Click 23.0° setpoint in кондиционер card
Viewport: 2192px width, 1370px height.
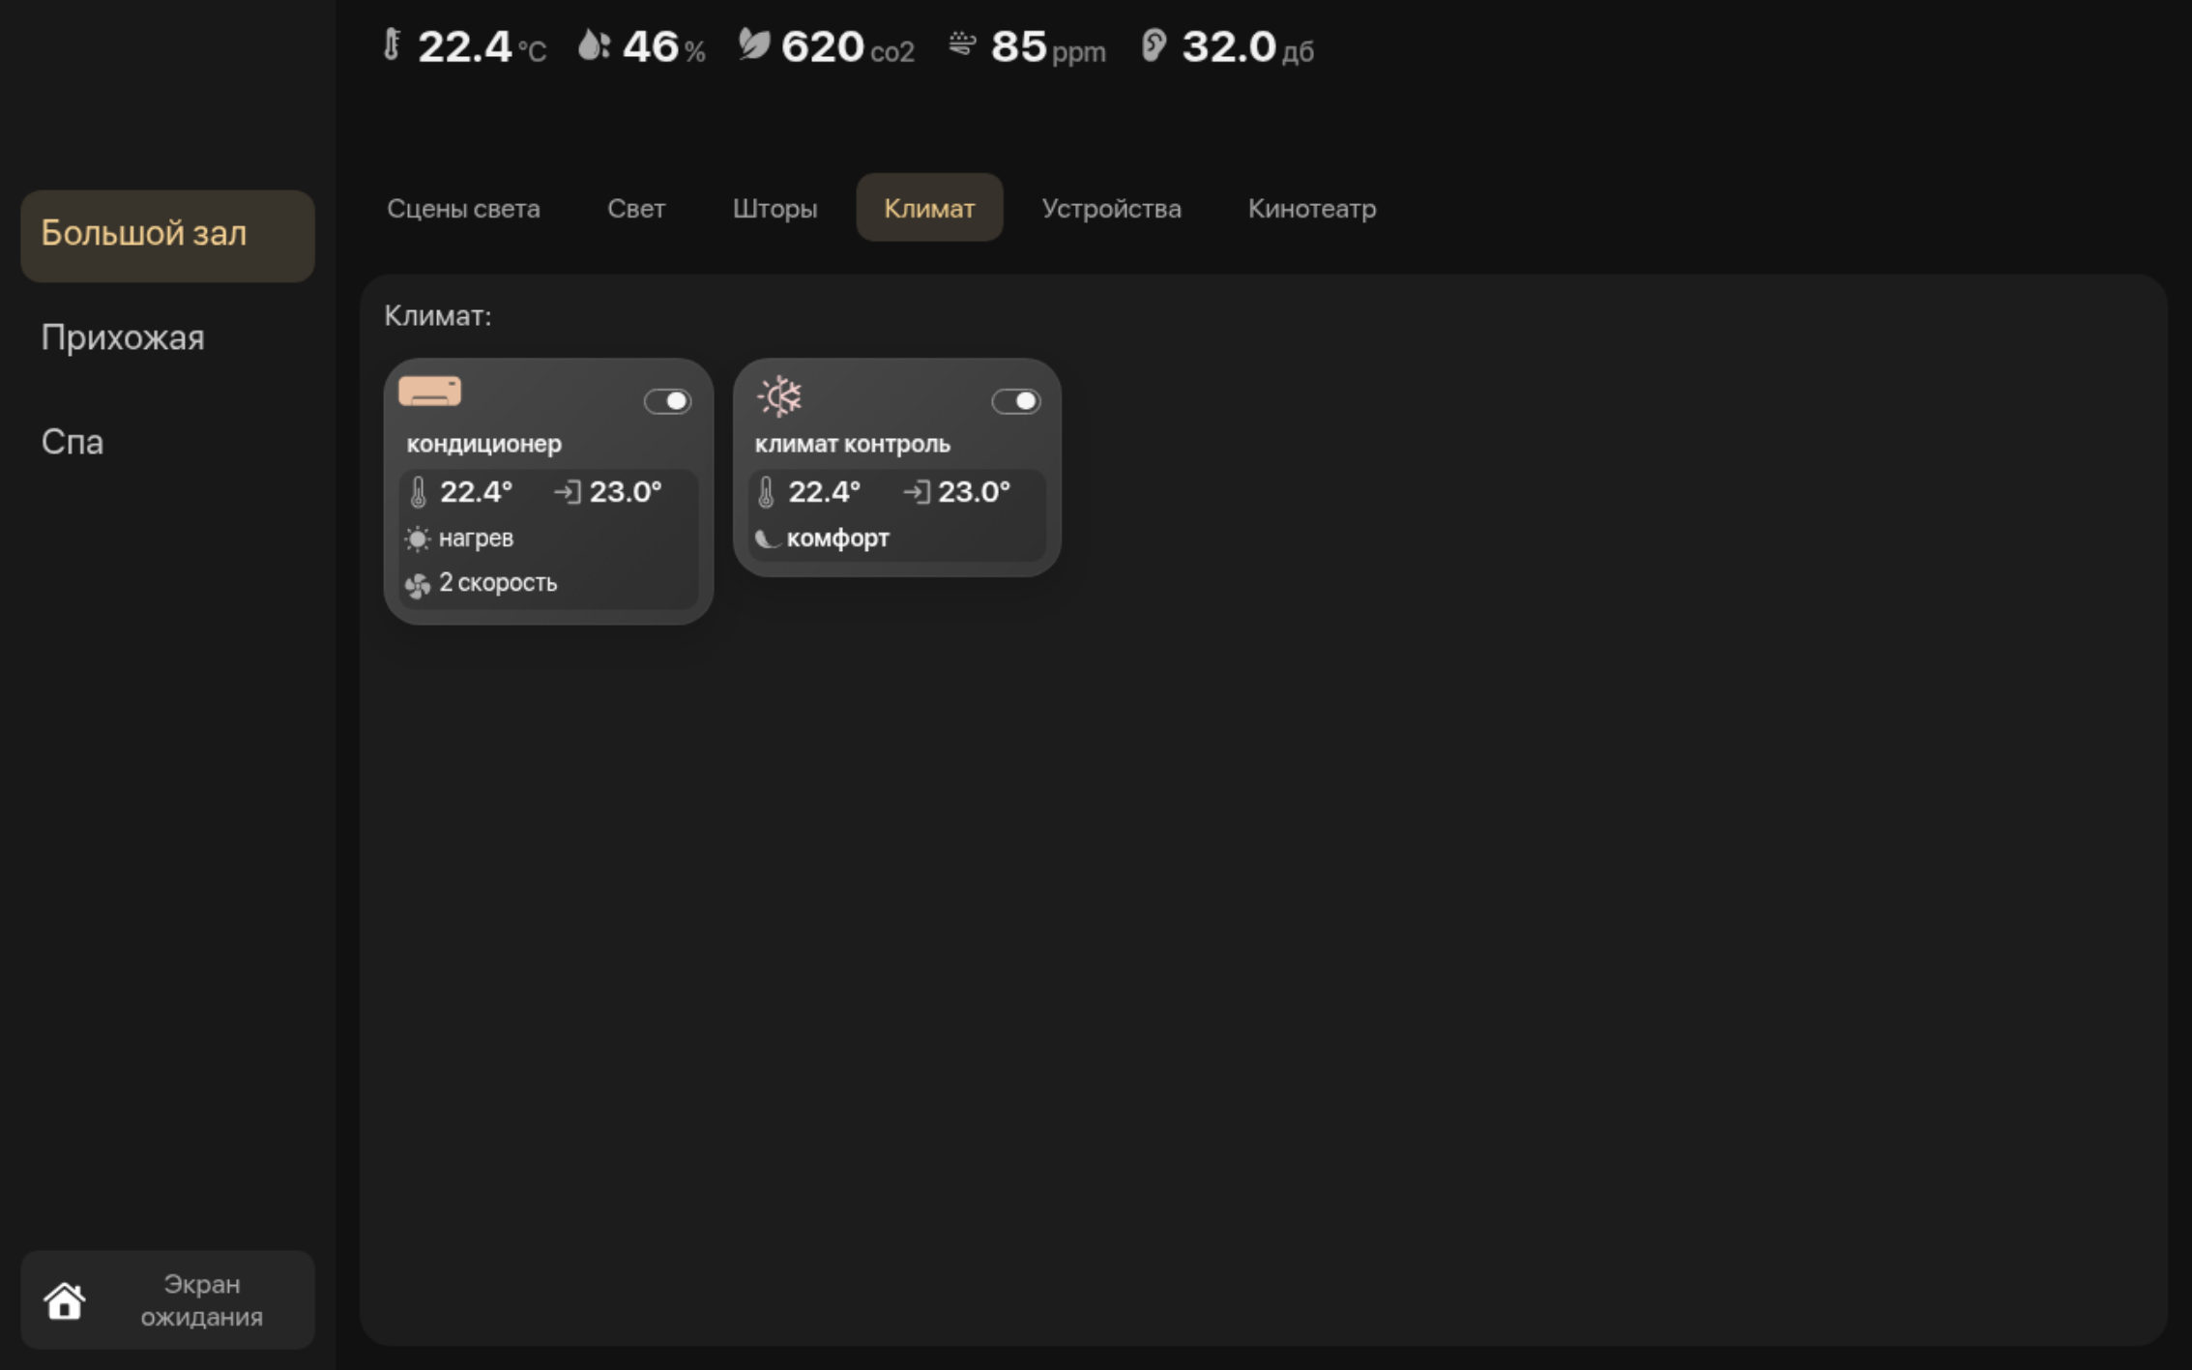click(626, 492)
